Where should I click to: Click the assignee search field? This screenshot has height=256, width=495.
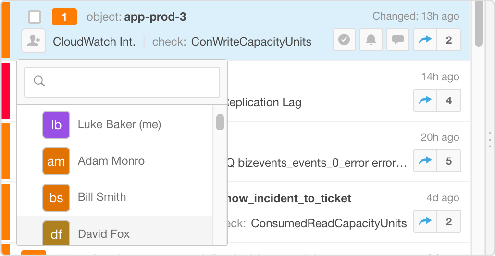pyautogui.click(x=122, y=82)
